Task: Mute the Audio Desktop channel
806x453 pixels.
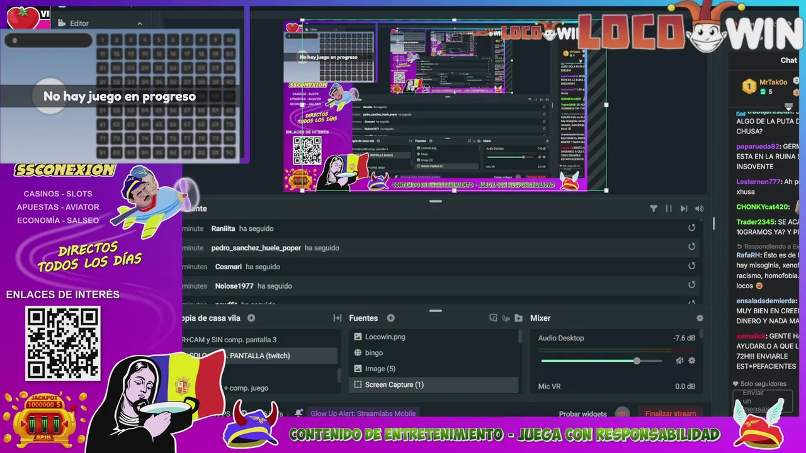Action: [x=679, y=361]
